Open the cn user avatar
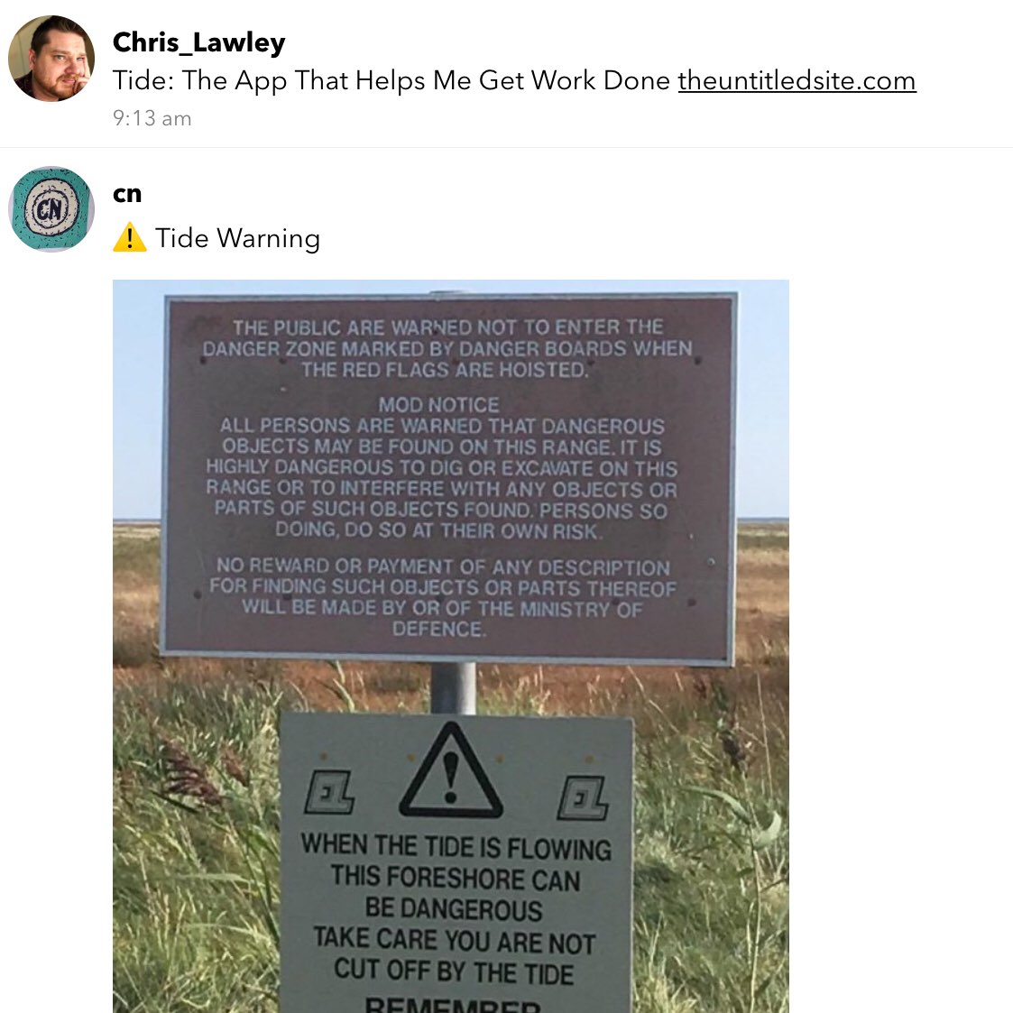 point(51,209)
